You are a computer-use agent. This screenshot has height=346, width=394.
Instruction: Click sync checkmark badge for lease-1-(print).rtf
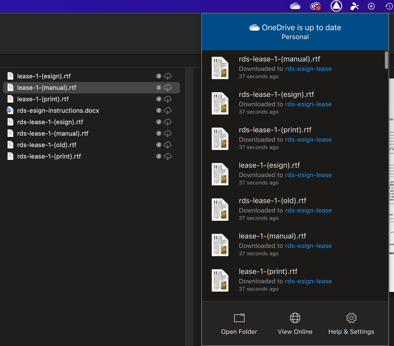[x=159, y=99]
